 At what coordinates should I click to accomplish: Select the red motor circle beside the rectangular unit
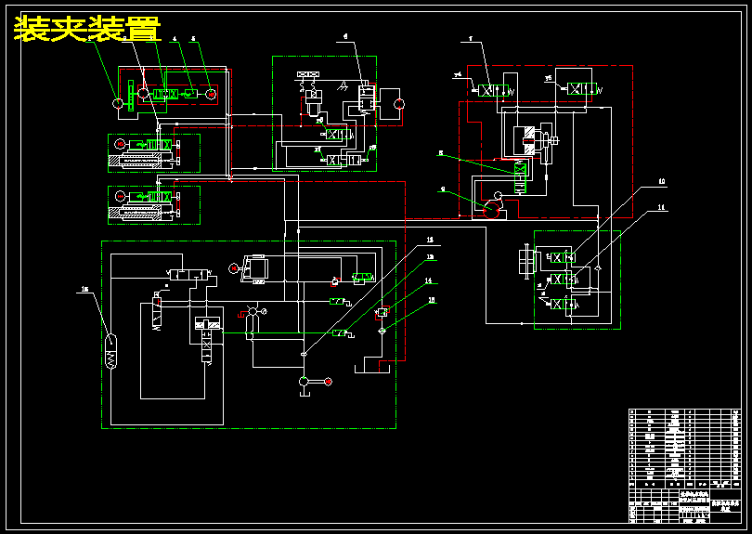(x=234, y=269)
